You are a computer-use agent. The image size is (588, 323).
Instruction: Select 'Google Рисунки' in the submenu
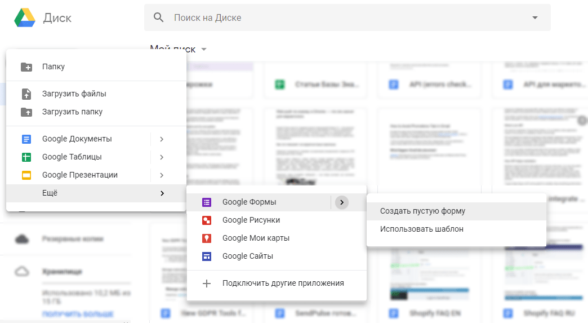[277, 220]
